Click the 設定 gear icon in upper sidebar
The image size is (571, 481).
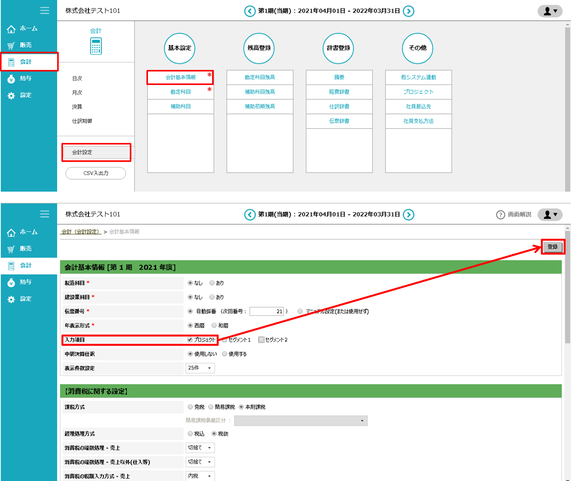tap(11, 95)
